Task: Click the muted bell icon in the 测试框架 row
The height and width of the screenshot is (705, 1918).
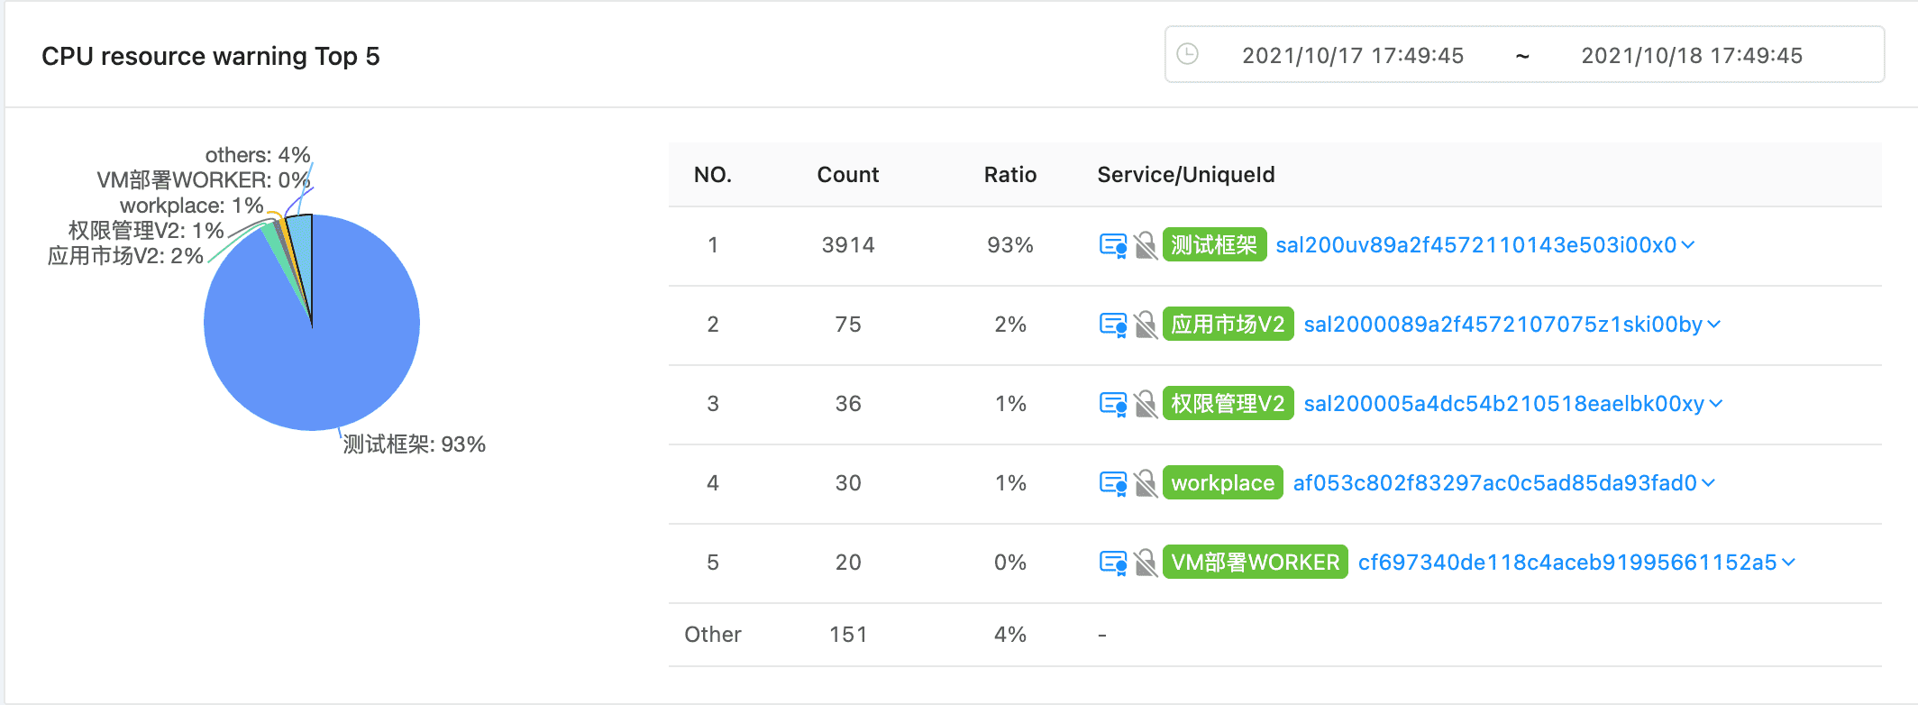Action: click(1146, 245)
